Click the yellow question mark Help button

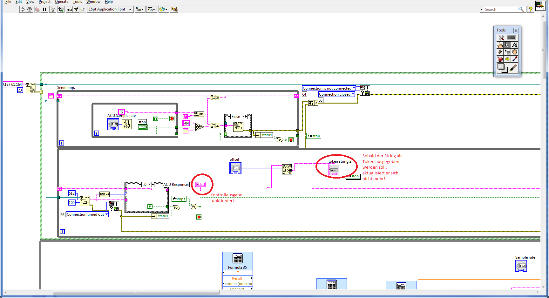pos(530,9)
